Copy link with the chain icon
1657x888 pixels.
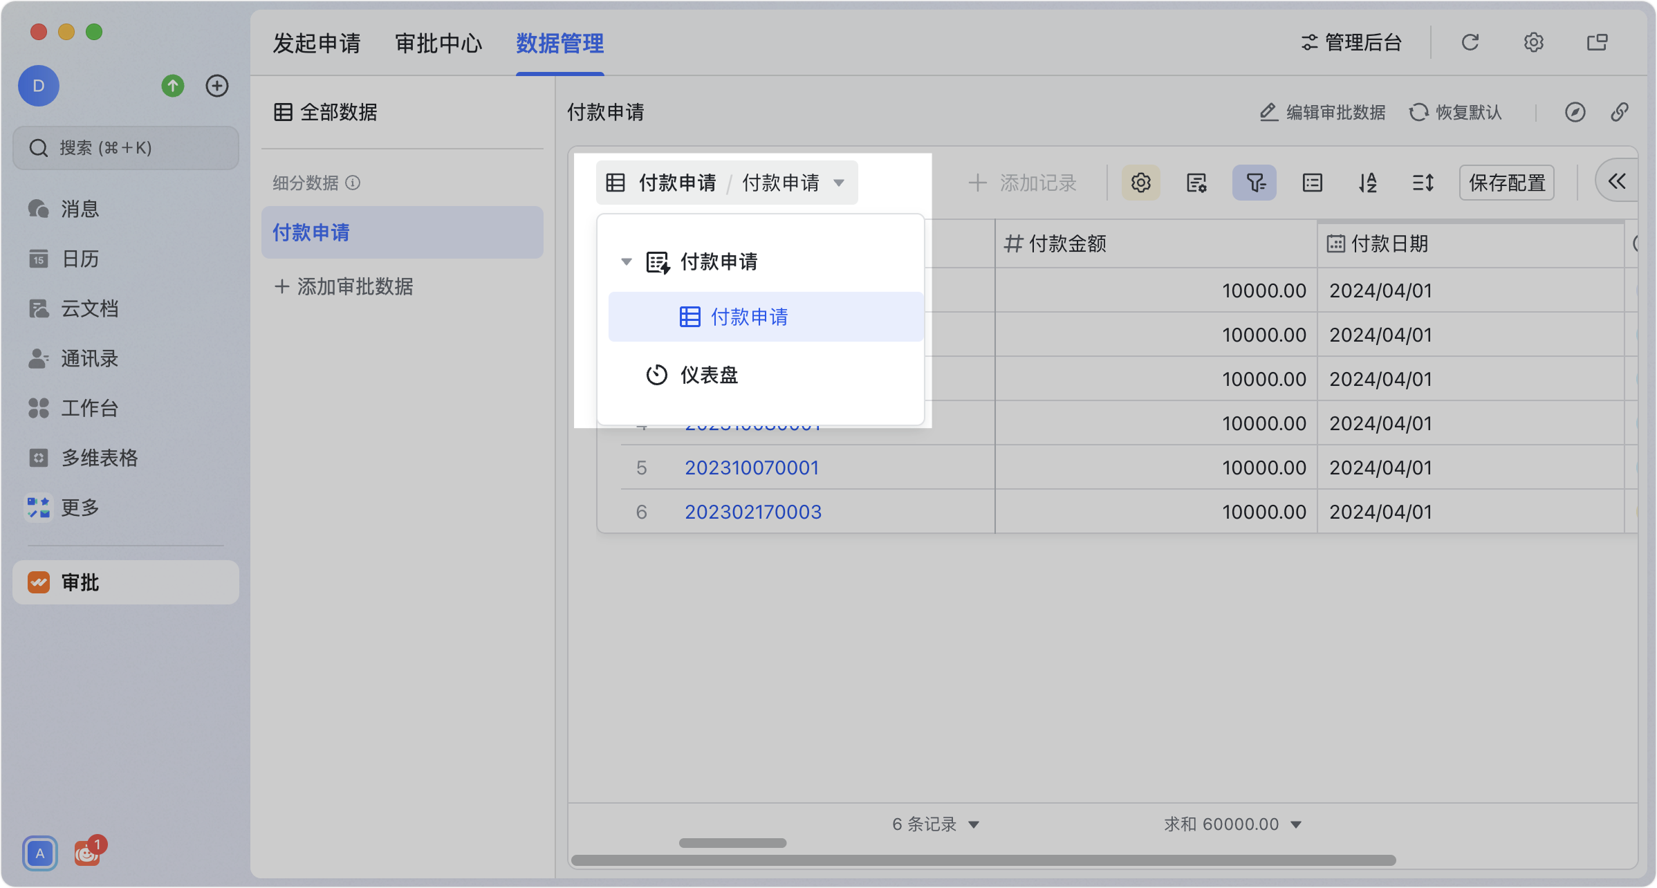[x=1620, y=112]
